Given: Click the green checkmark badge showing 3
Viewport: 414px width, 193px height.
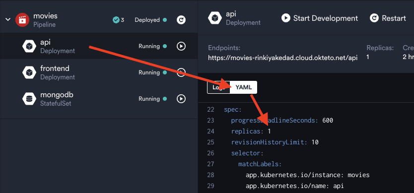Looking at the screenshot, I should point(118,20).
